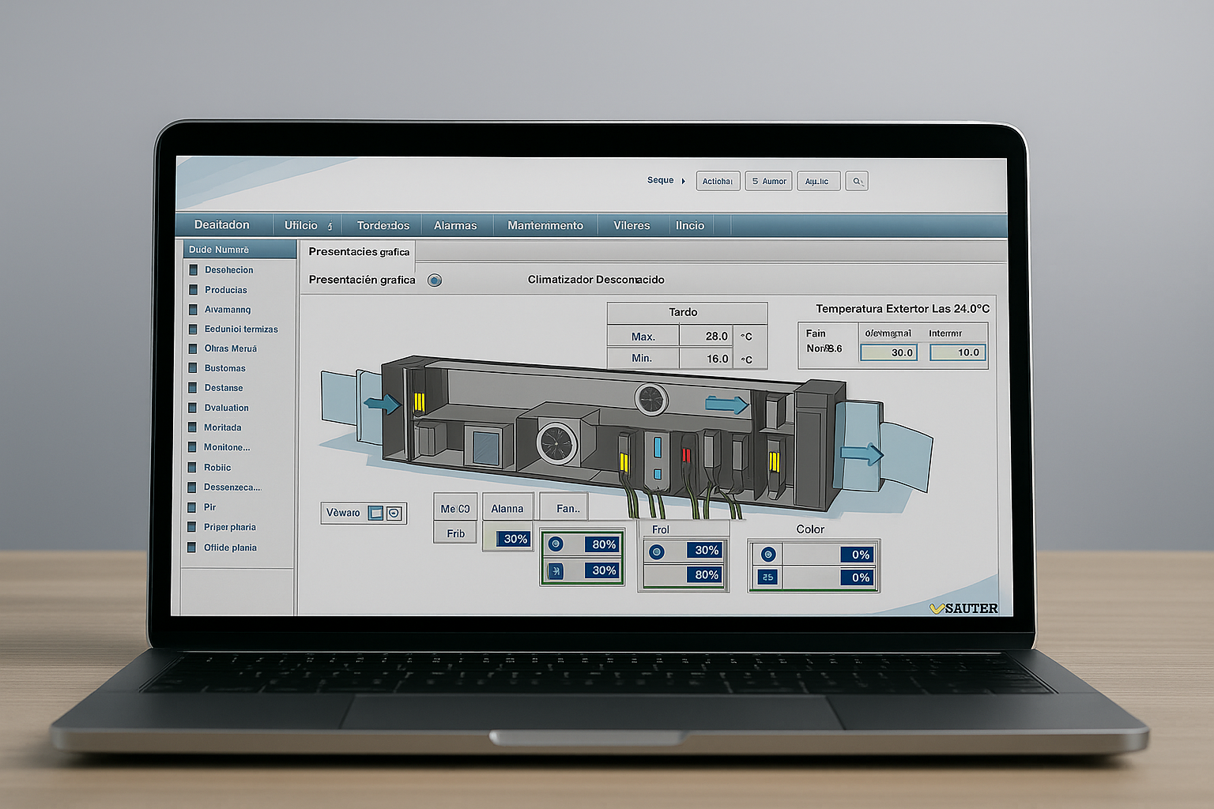The height and width of the screenshot is (809, 1214).
Task: Switch to the Presentacies grafica tab
Action: click(359, 252)
